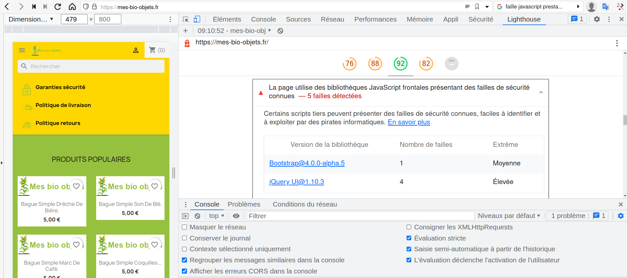The width and height of the screenshot is (627, 278).
Task: Start a new Lighthouse report
Action: tap(185, 31)
